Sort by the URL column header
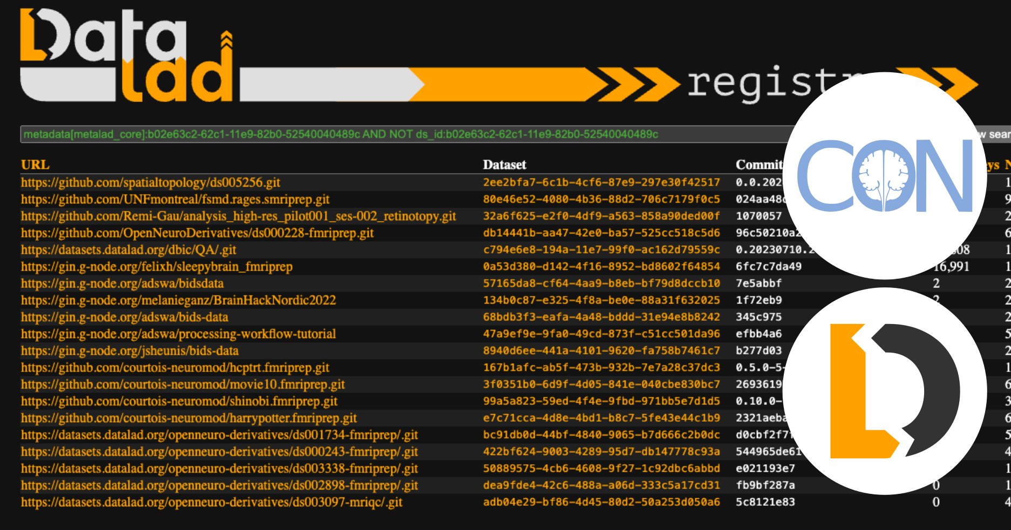The image size is (1011, 530). point(35,164)
